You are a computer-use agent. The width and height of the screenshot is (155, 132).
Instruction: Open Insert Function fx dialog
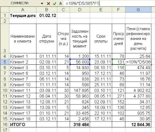click(60, 4)
